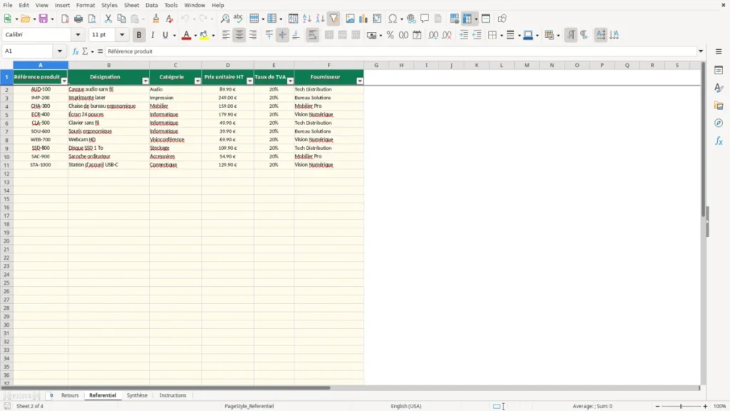Insert special character Omega icon

(393, 19)
